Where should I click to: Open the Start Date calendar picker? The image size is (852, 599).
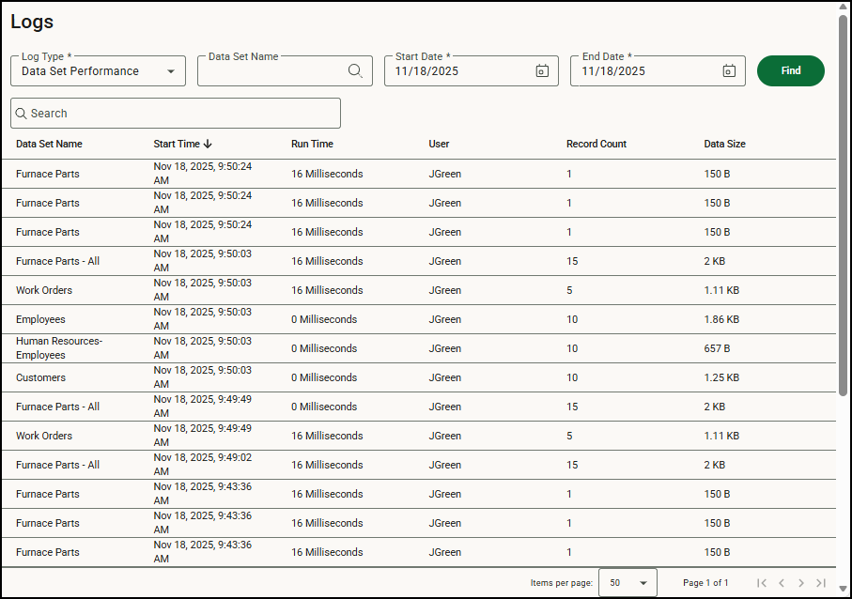[x=542, y=71]
